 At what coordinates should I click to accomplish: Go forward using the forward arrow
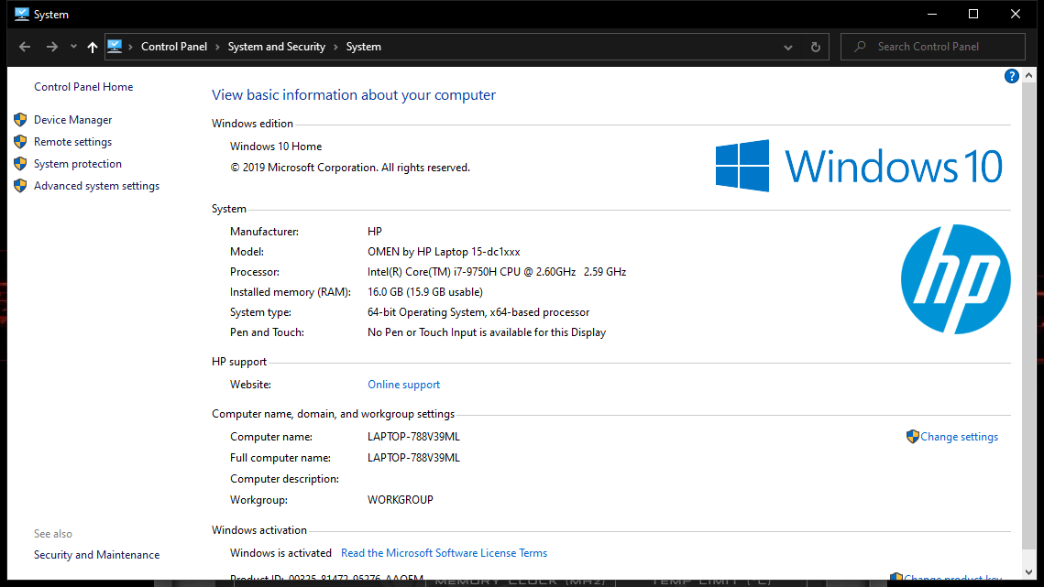point(52,47)
